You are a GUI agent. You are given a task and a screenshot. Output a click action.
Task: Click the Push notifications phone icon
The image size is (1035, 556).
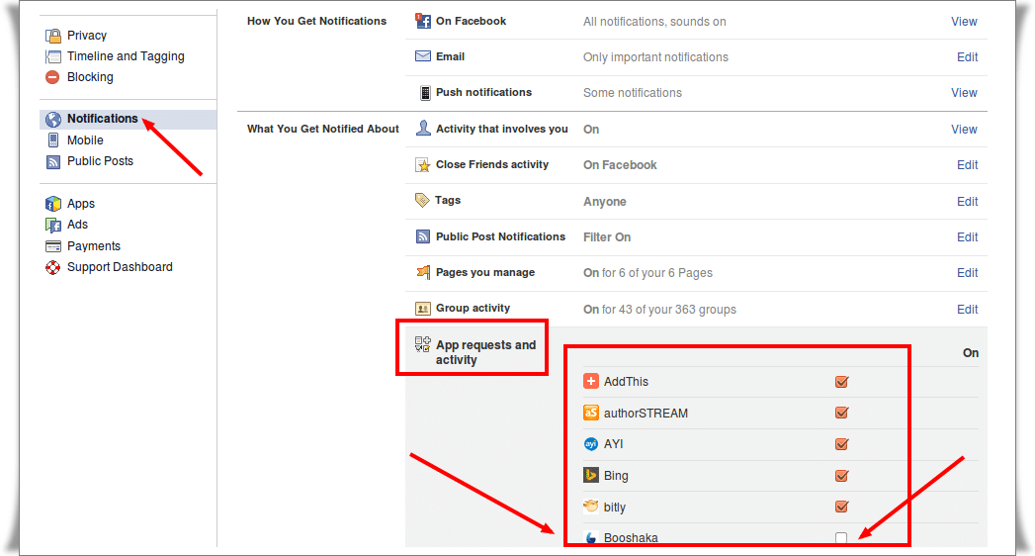pos(425,92)
